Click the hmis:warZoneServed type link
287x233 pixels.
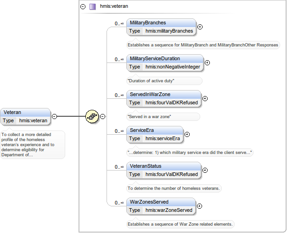169,210
